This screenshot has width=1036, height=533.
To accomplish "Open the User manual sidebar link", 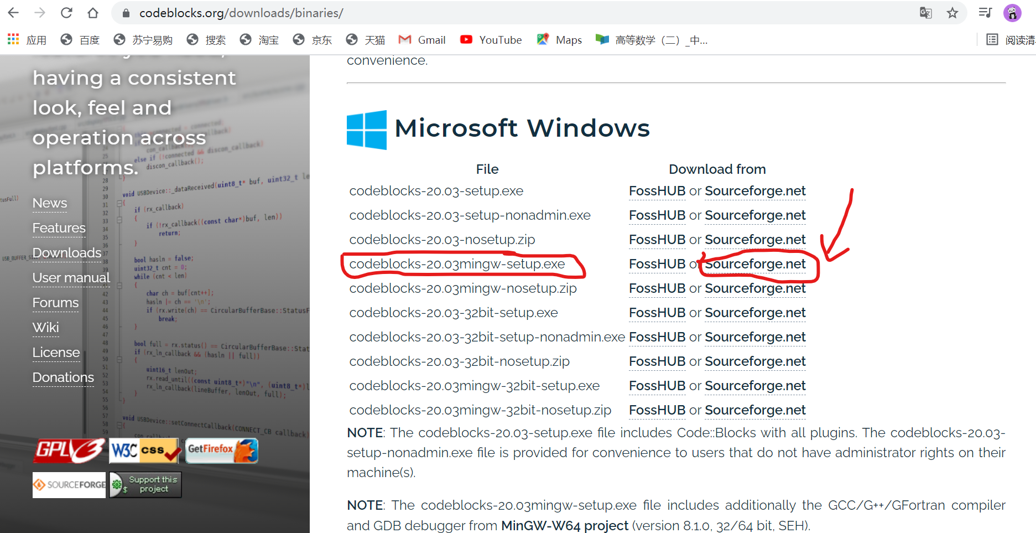I will click(71, 278).
